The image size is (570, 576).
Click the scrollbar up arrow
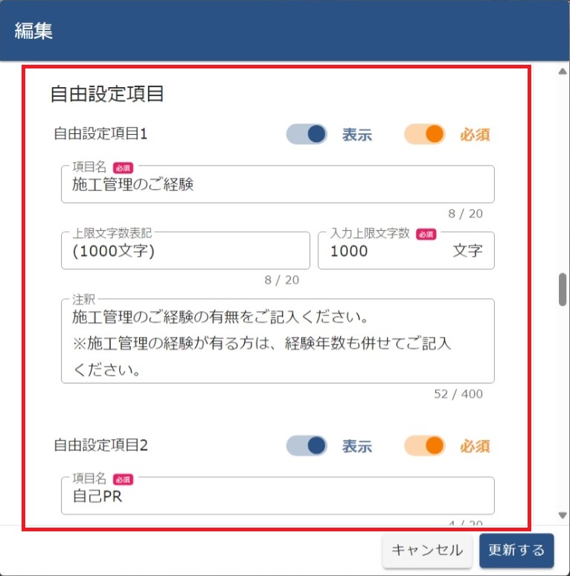pyautogui.click(x=563, y=71)
